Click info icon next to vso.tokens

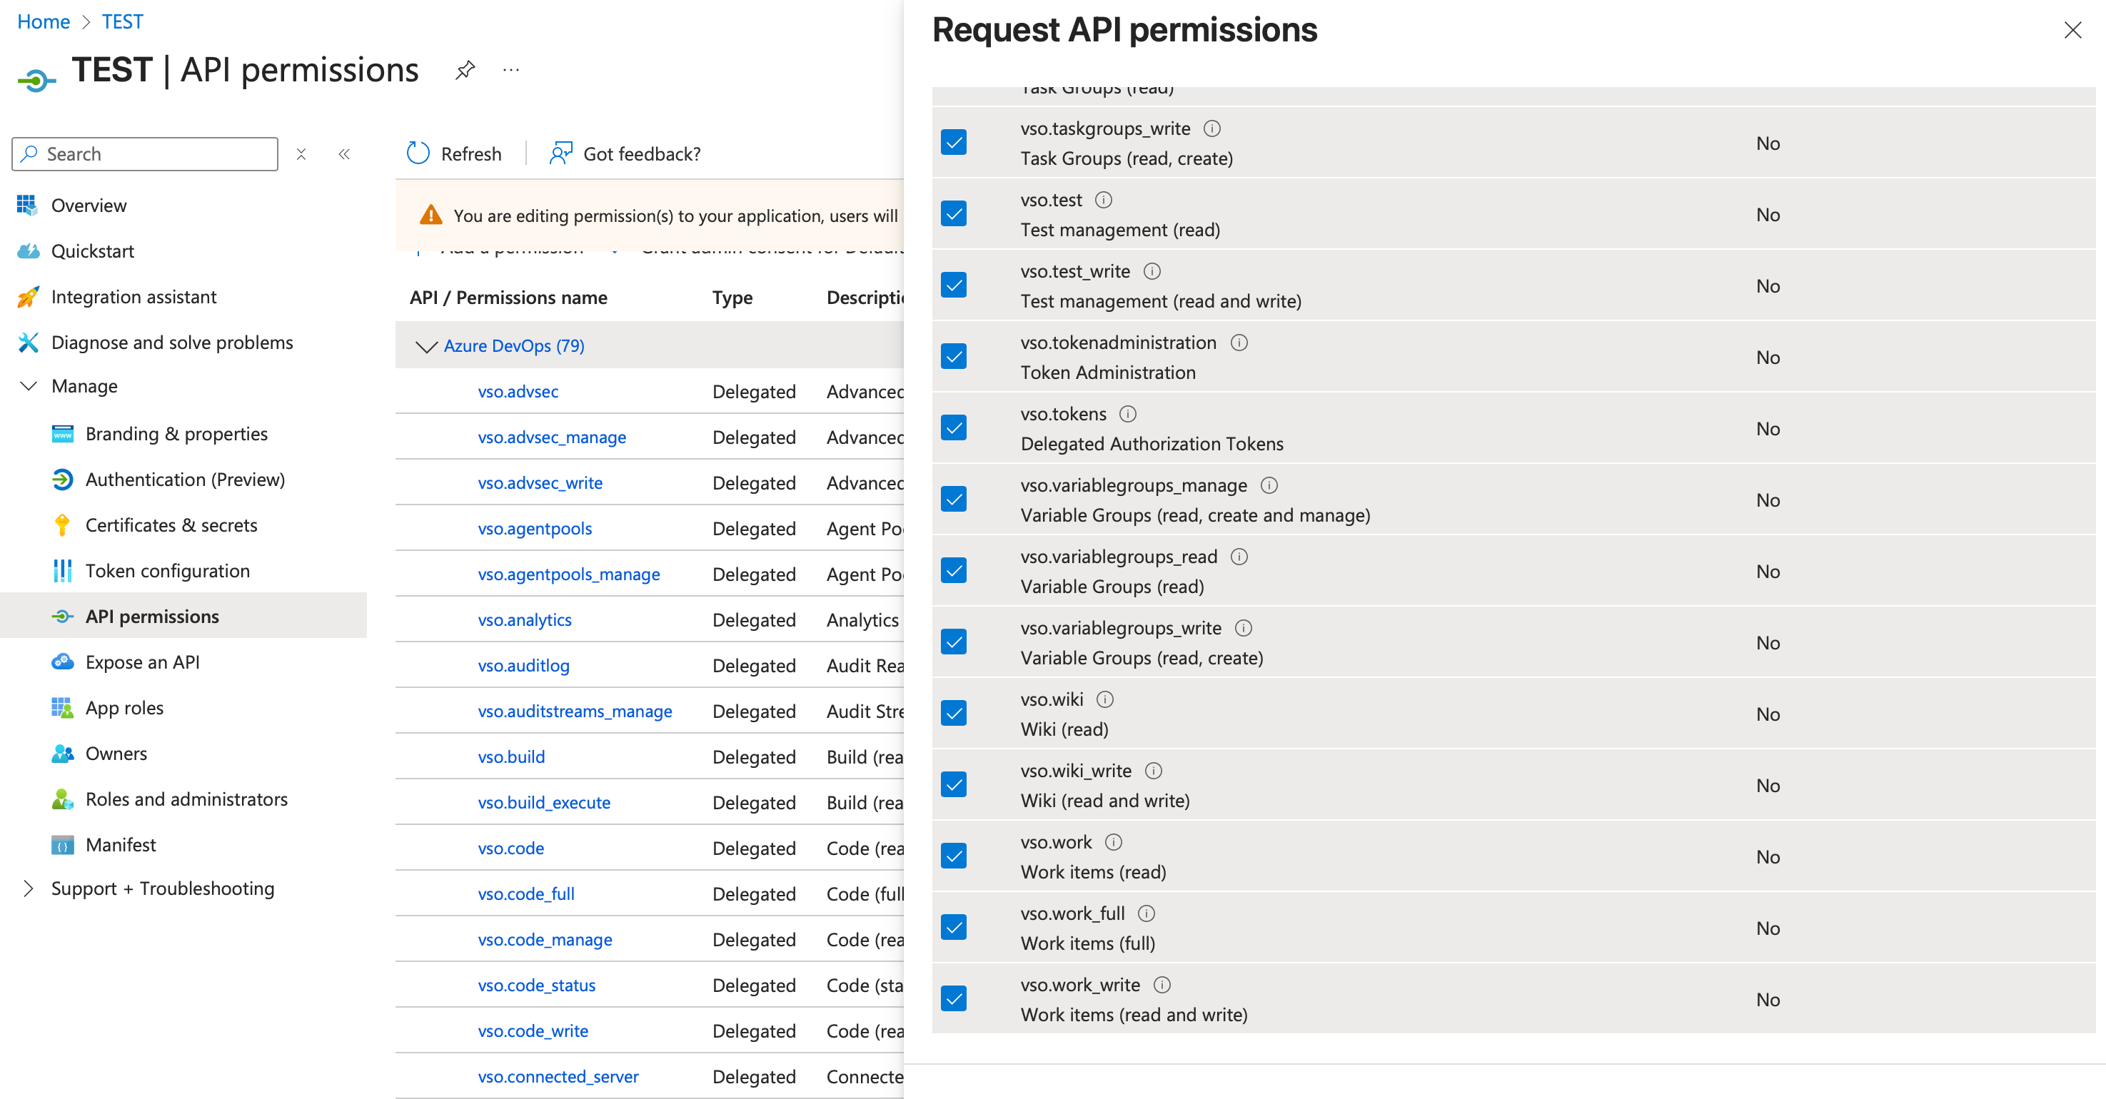pos(1127,415)
